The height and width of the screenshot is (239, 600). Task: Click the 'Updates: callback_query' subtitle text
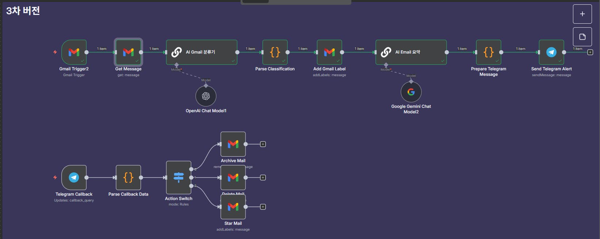74,200
